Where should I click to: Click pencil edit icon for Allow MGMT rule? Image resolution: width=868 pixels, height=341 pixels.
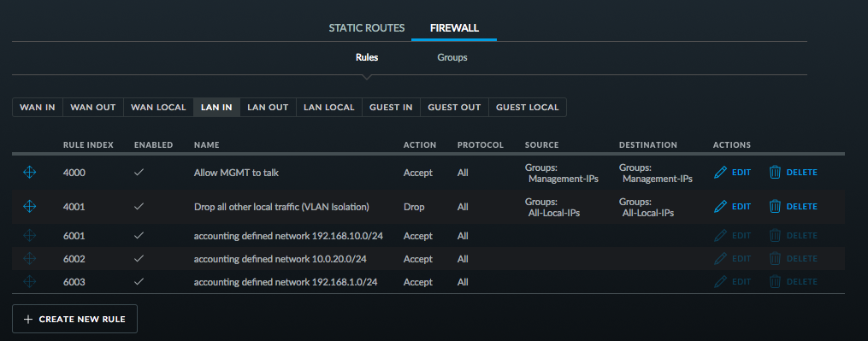coord(720,173)
